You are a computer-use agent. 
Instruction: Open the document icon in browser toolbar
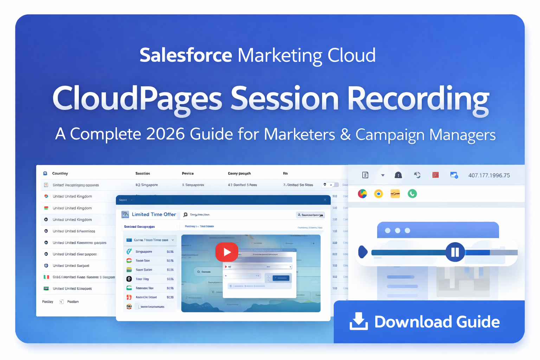[x=365, y=175]
